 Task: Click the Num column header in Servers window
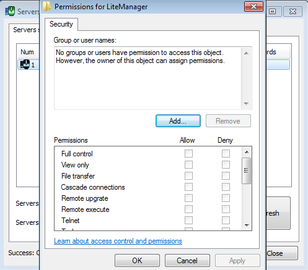tap(27, 52)
